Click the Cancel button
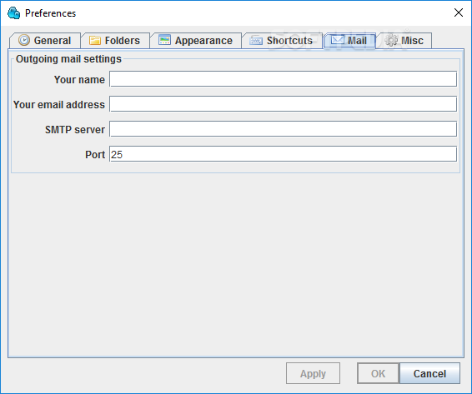 point(429,373)
